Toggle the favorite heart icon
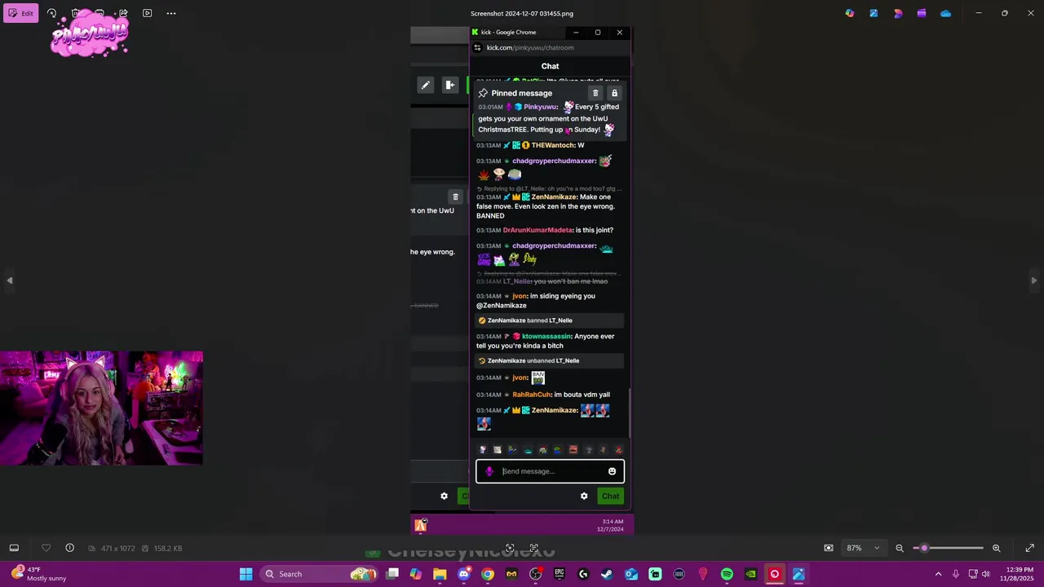The height and width of the screenshot is (587, 1044). click(46, 548)
